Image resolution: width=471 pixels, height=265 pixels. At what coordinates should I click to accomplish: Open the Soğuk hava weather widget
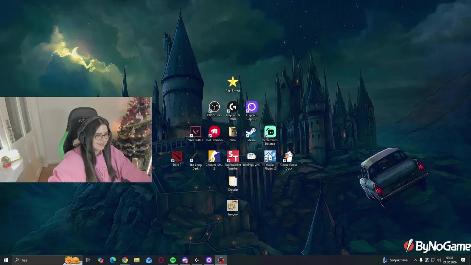[x=395, y=260]
